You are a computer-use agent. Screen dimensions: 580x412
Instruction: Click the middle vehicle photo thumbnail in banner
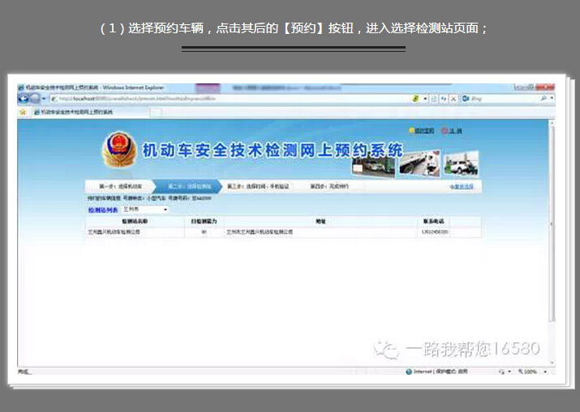pos(420,163)
